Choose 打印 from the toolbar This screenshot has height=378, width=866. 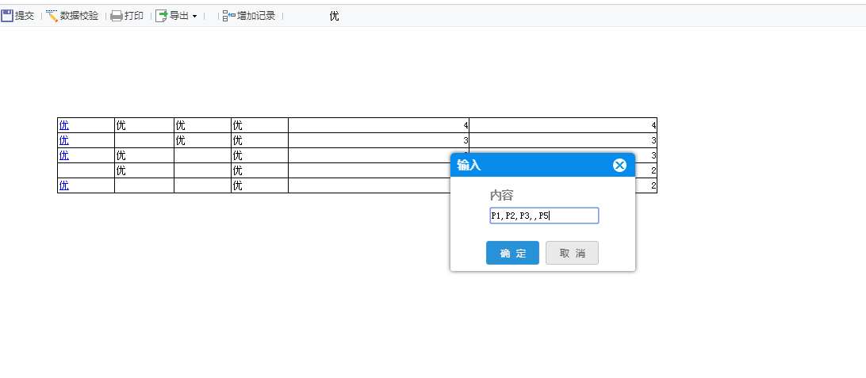pyautogui.click(x=134, y=16)
